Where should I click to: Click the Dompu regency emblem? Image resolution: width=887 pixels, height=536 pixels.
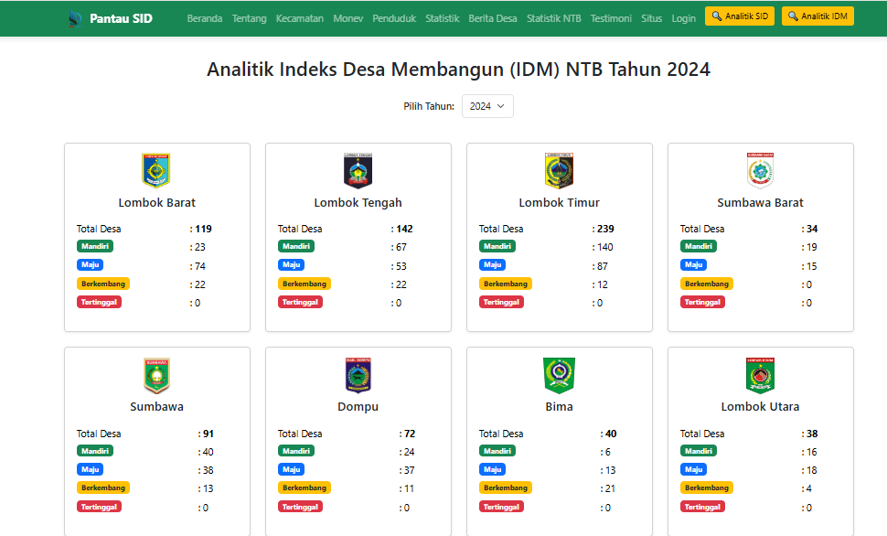click(x=358, y=375)
